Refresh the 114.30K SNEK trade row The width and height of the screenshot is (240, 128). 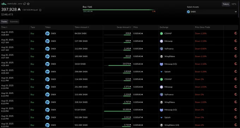(x=236, y=79)
